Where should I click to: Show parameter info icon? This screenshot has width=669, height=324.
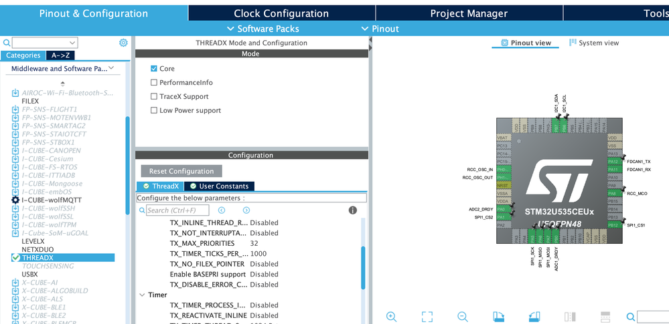(x=353, y=210)
